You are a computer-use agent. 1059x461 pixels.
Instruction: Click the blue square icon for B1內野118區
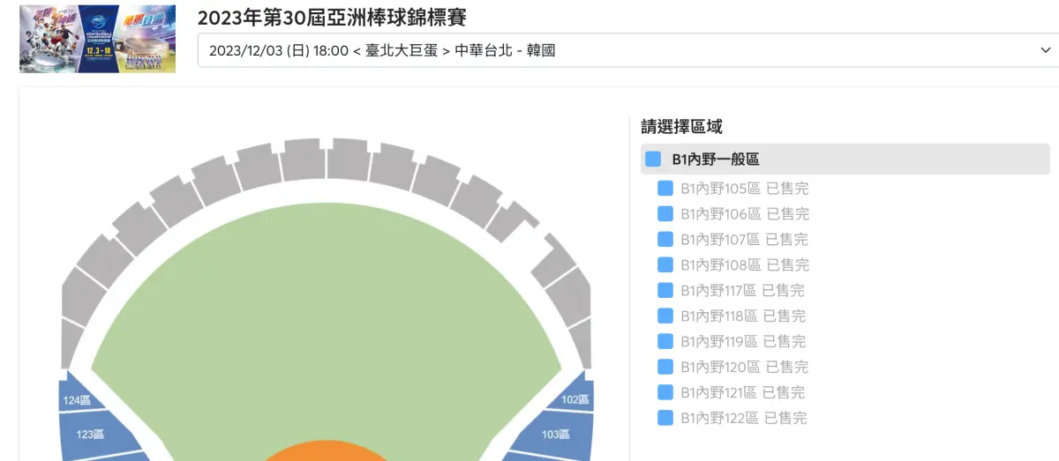point(665,316)
